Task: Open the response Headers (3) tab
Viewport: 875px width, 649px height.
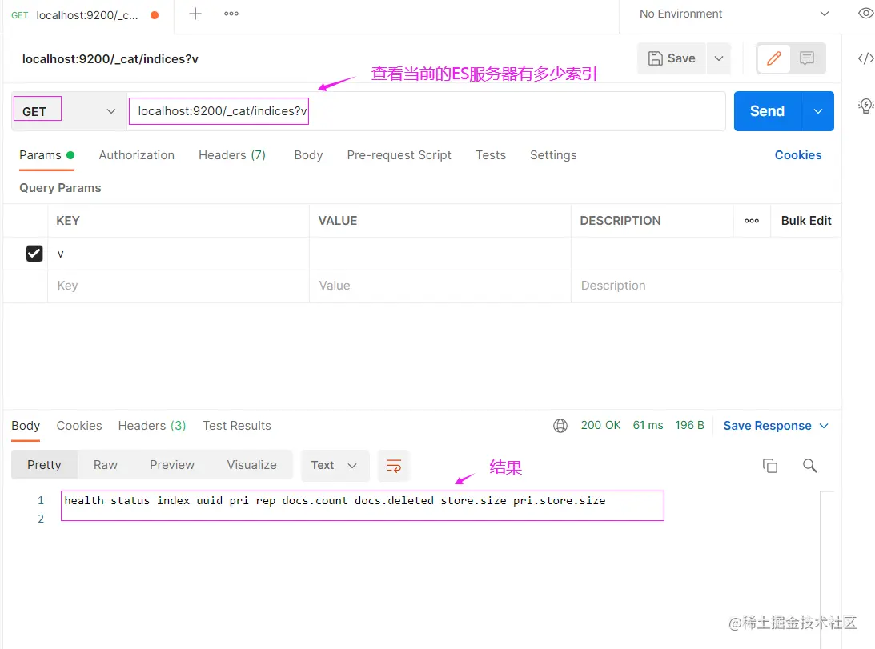Action: tap(152, 426)
